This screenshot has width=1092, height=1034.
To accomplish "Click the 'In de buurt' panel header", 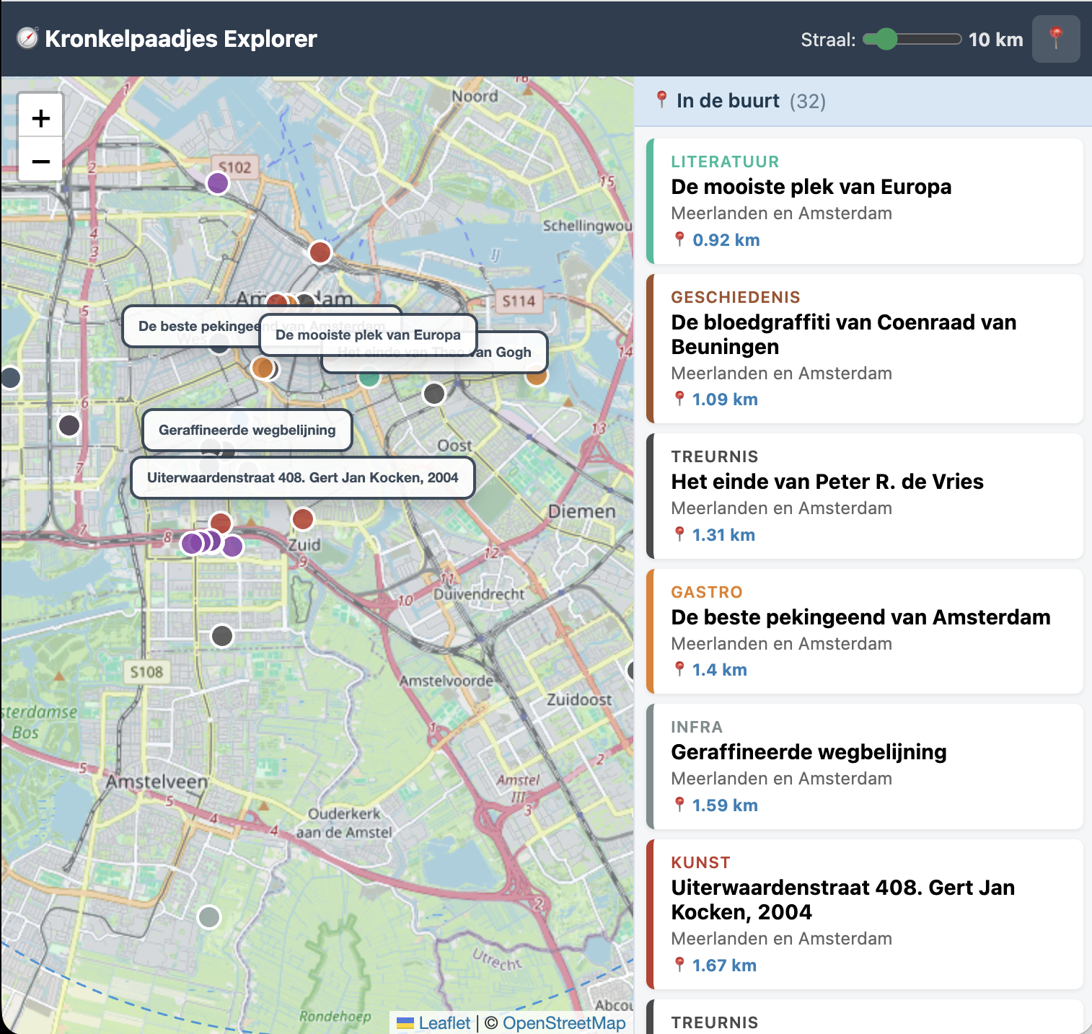I will pyautogui.click(x=863, y=101).
